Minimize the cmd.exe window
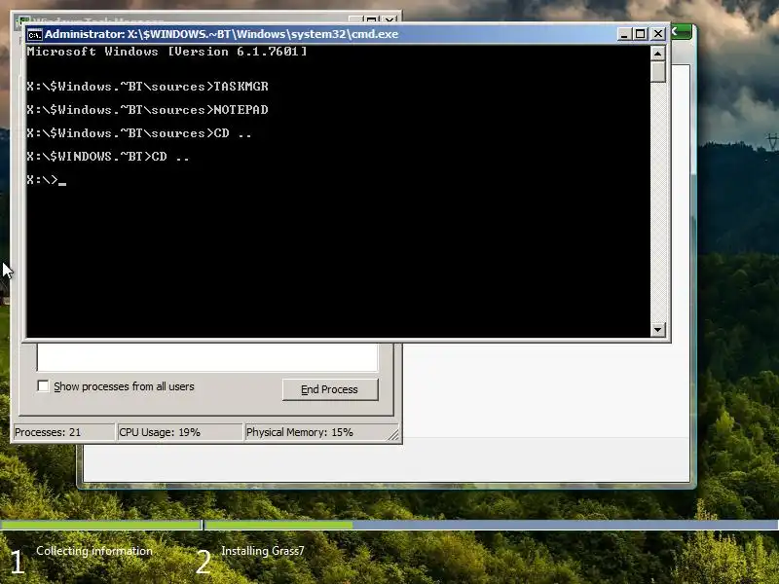 click(x=624, y=34)
